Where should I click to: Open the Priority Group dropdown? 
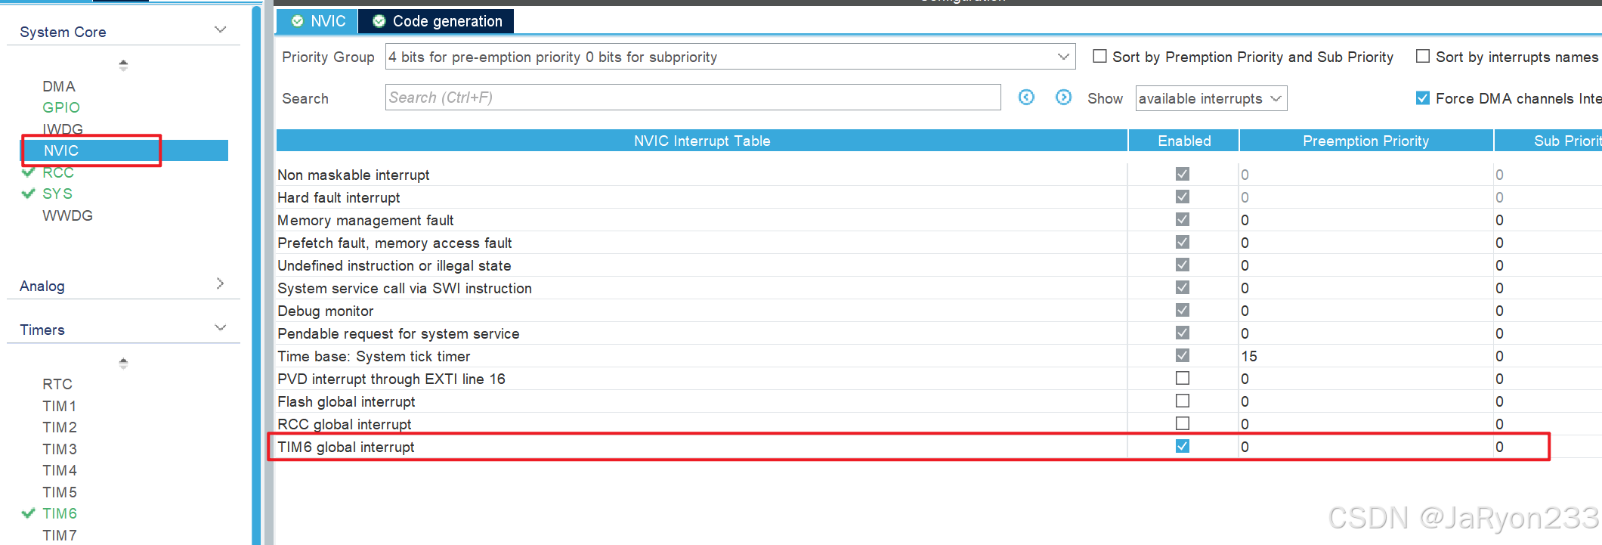(730, 57)
